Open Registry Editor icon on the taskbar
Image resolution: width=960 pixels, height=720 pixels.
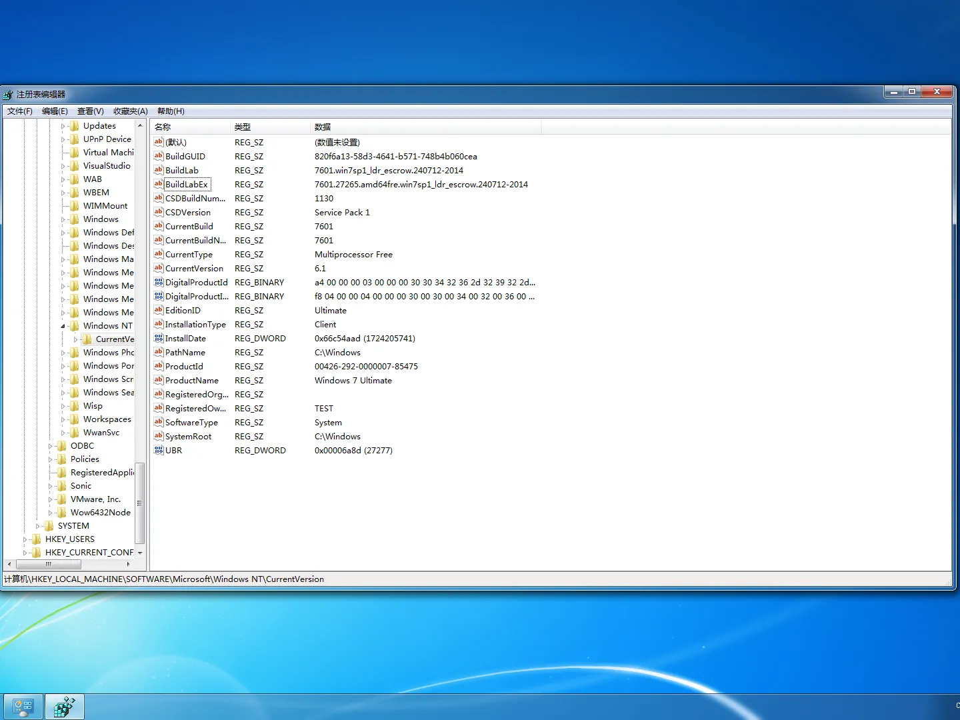(65, 706)
